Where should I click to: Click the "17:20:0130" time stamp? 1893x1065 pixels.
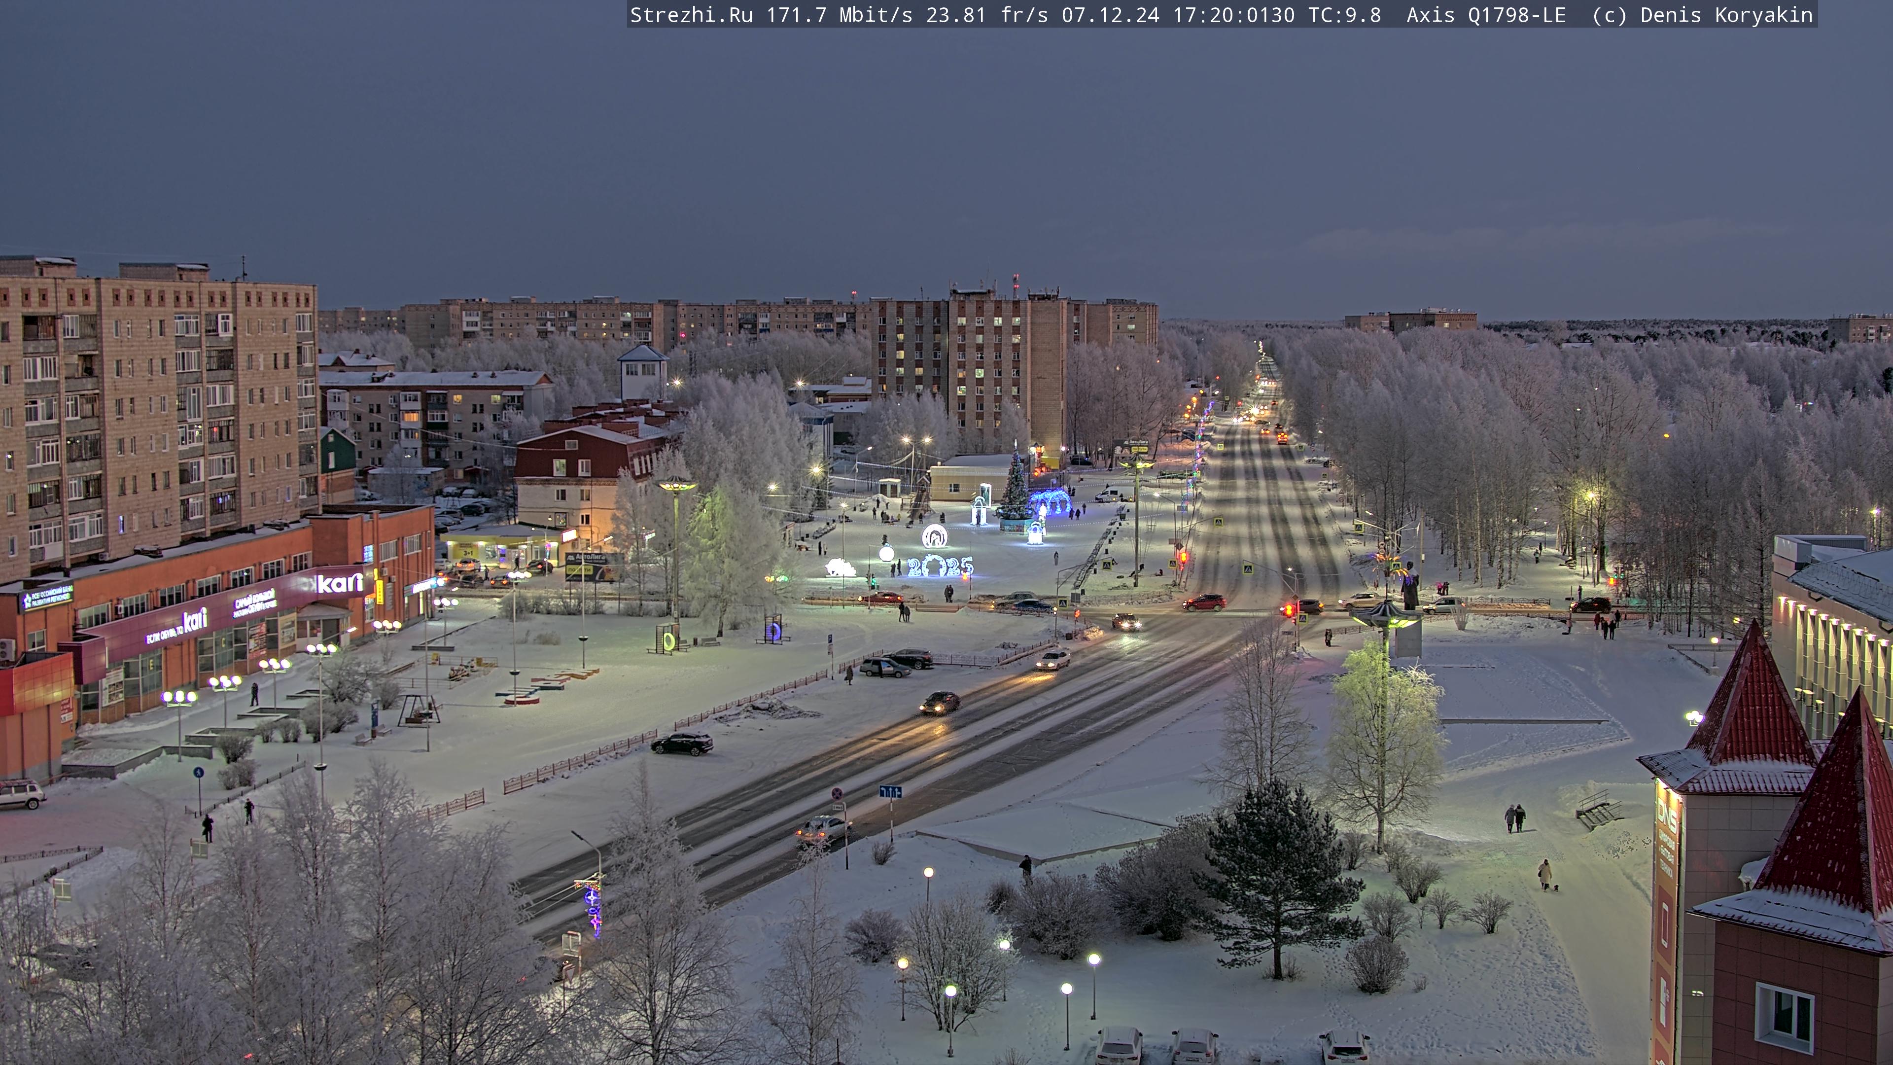[1234, 15]
